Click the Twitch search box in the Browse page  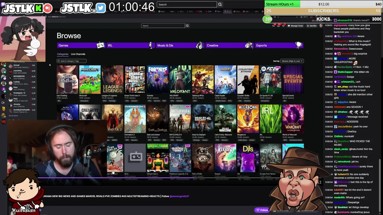coord(163,26)
